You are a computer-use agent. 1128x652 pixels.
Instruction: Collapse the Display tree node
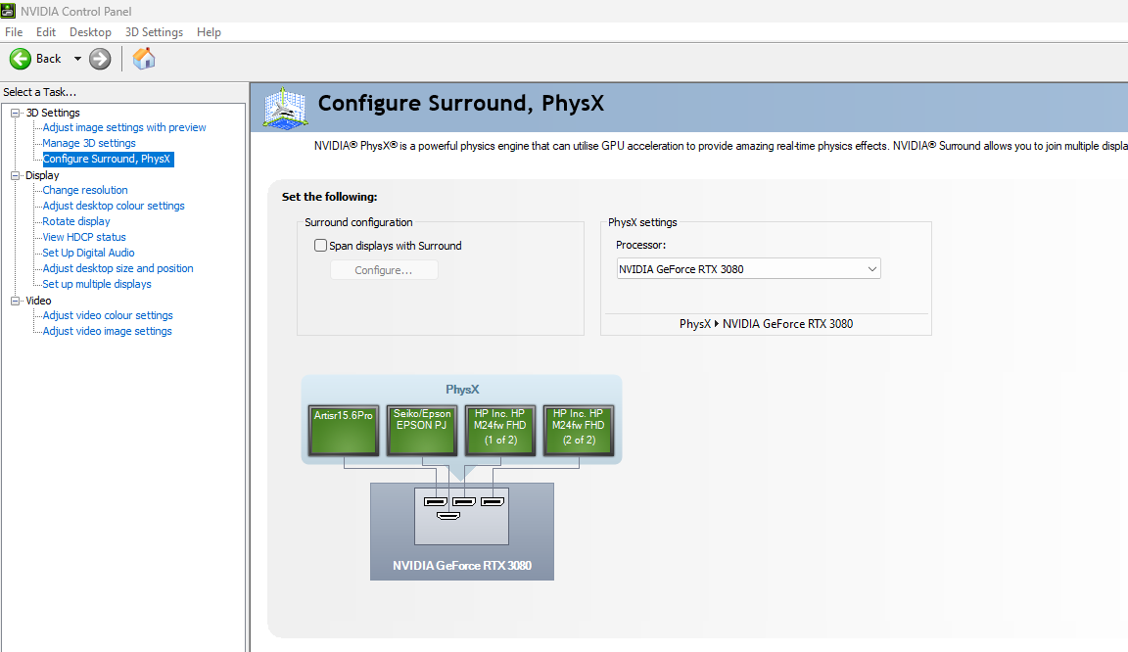click(15, 175)
